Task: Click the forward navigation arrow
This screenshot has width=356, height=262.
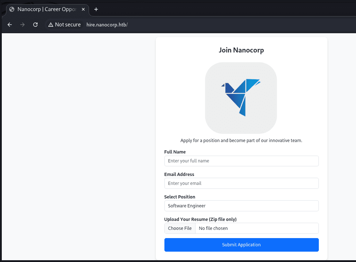Action: tap(23, 25)
